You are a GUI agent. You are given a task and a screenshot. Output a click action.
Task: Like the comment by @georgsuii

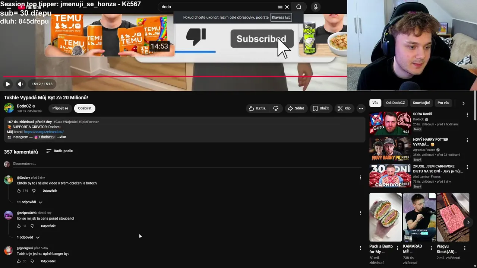point(19,261)
